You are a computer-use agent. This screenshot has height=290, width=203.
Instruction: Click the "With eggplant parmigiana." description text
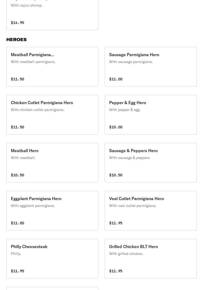33,206
